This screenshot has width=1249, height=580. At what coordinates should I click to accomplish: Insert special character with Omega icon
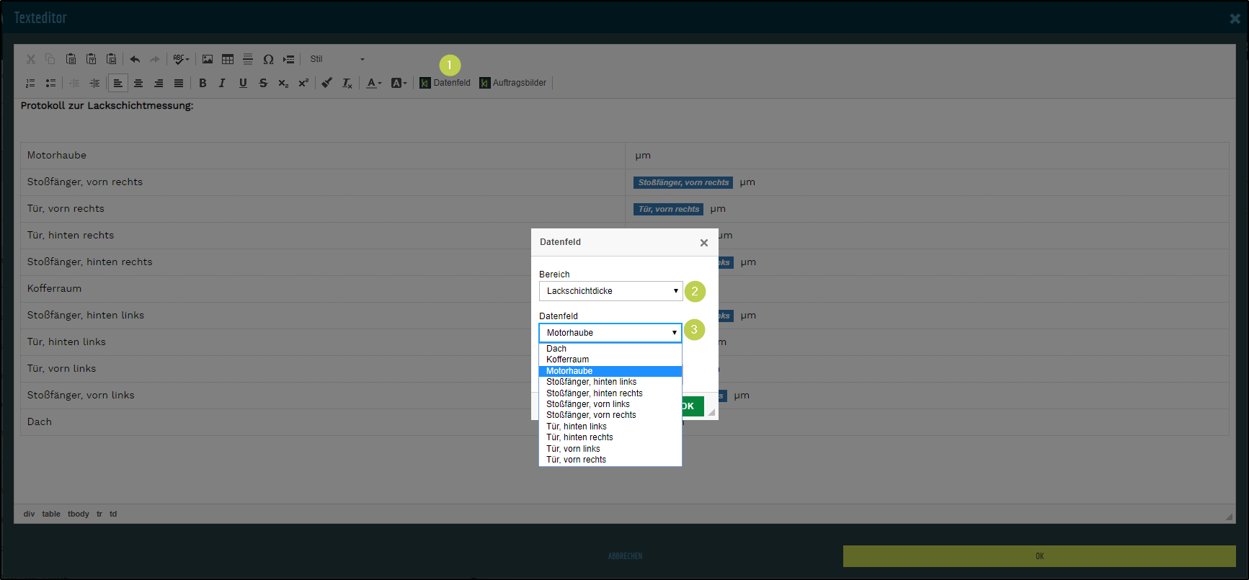pyautogui.click(x=268, y=59)
